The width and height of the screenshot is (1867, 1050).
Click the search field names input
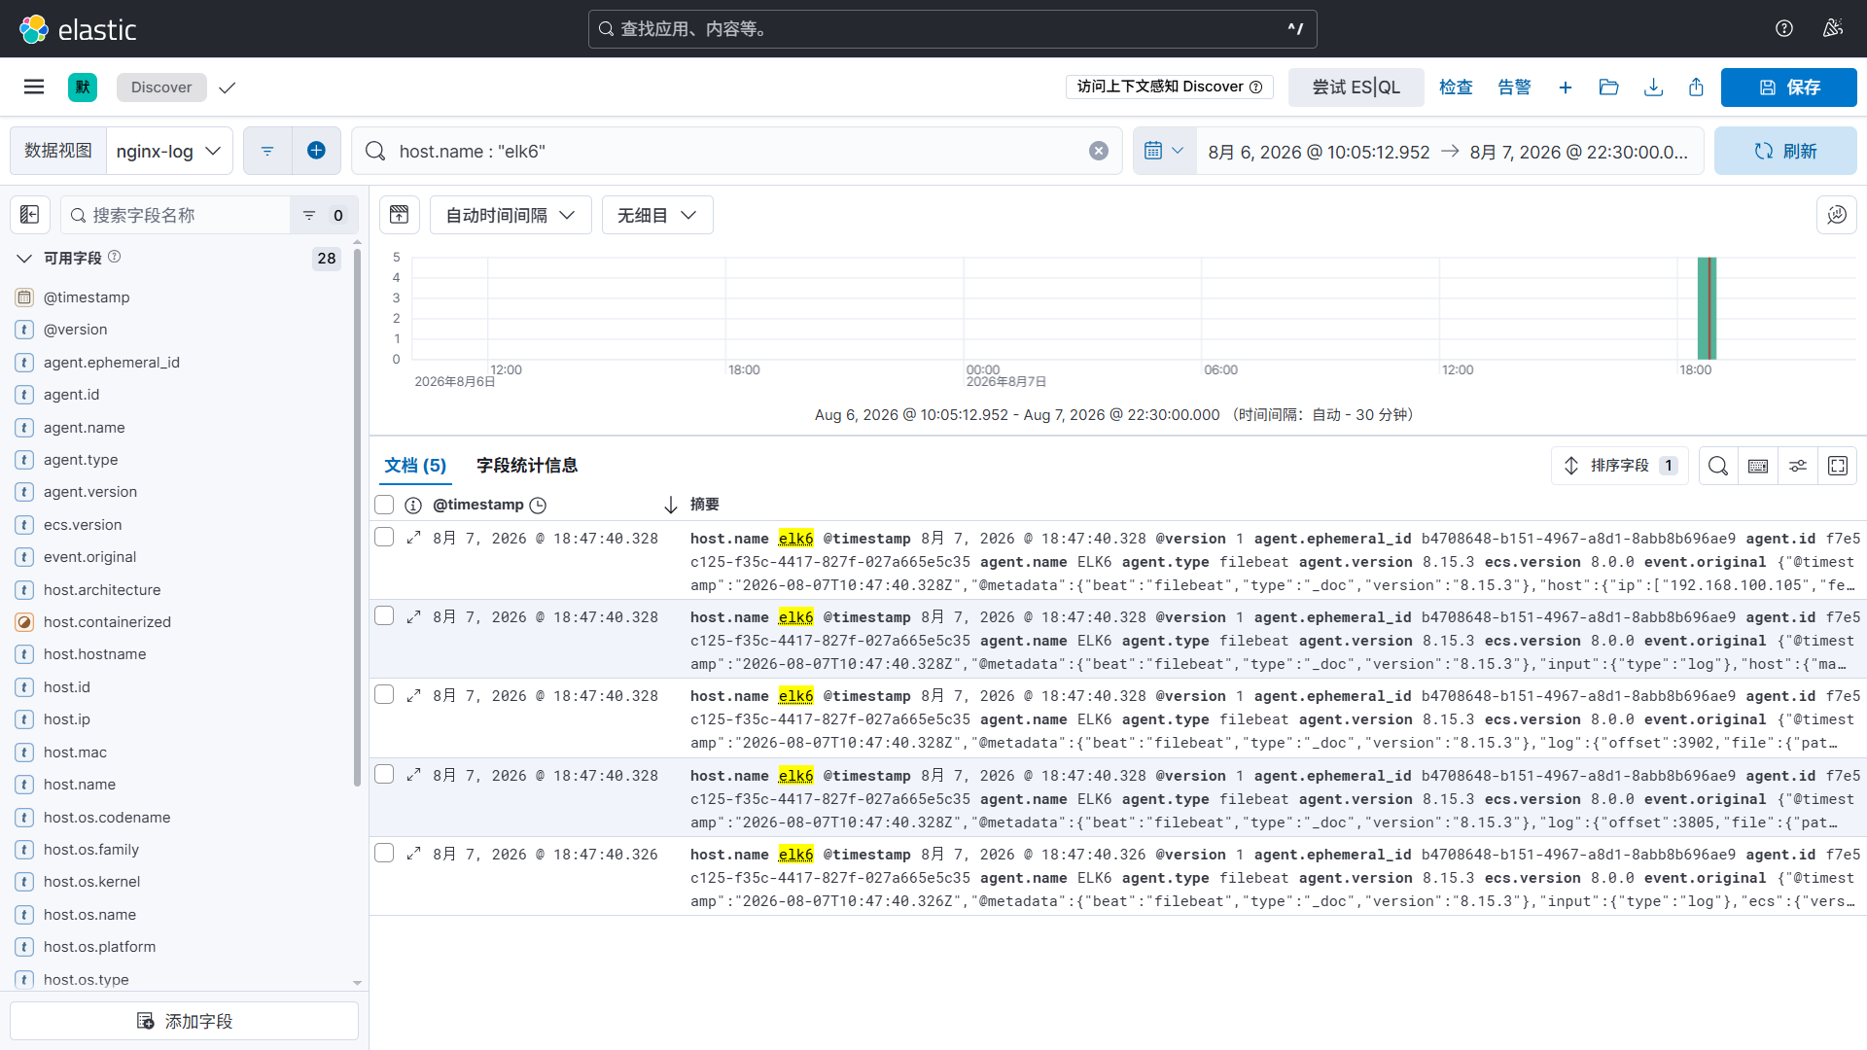tap(175, 215)
